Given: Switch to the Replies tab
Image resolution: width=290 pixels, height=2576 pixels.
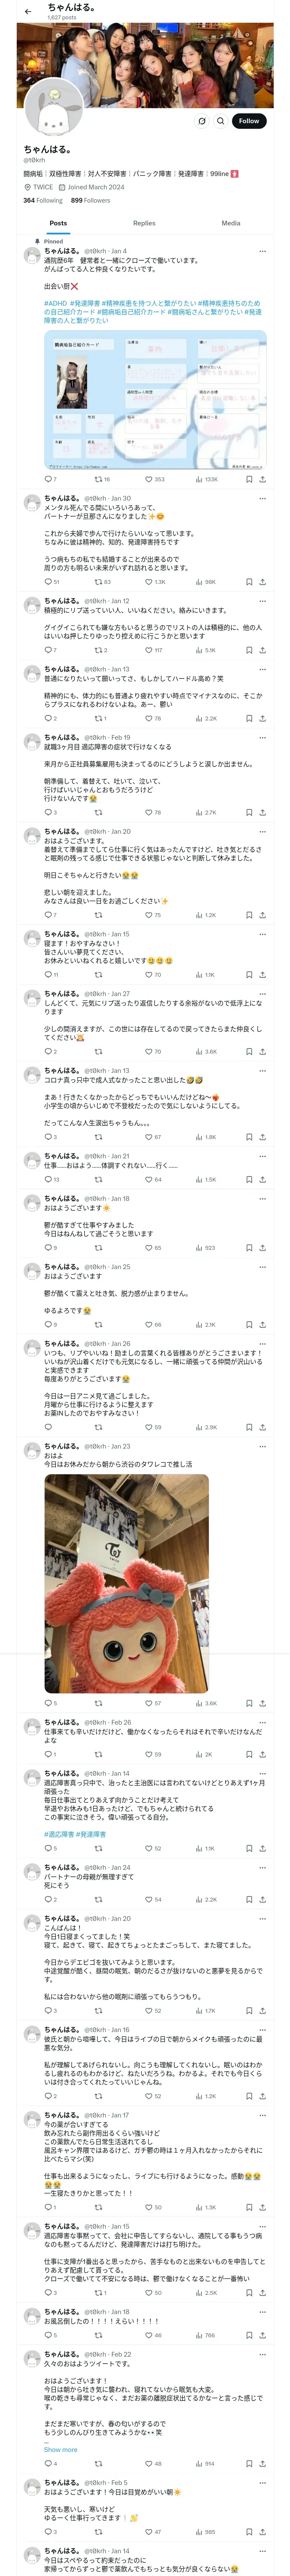Looking at the screenshot, I should [x=144, y=223].
